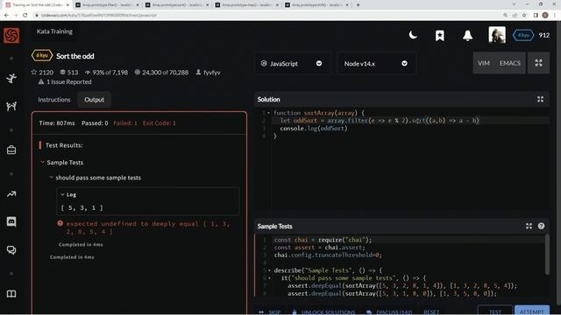Click the honor score 912
Viewport: 561px width, 315px height.
544,35
